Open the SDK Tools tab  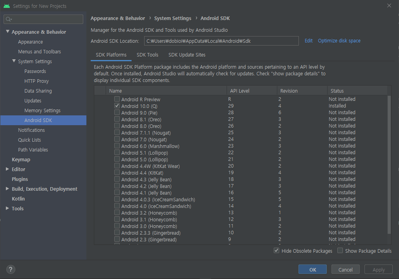[x=147, y=55]
